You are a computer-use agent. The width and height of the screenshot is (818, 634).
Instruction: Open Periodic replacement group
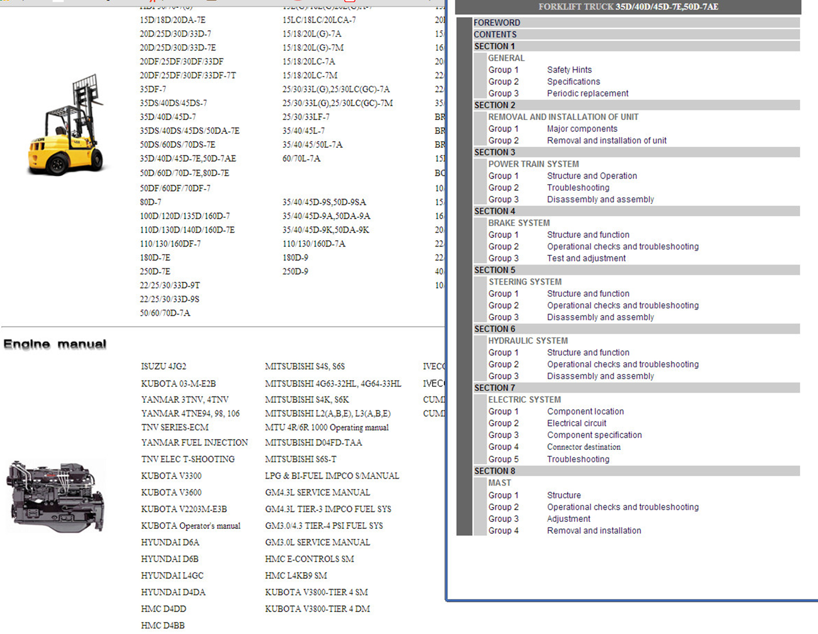coord(587,93)
